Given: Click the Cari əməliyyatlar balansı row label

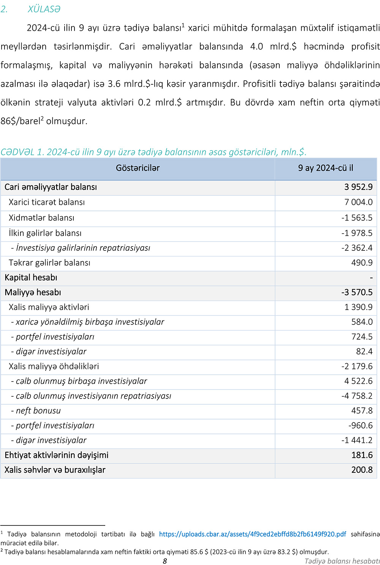Looking at the screenshot, I should tap(51, 187).
